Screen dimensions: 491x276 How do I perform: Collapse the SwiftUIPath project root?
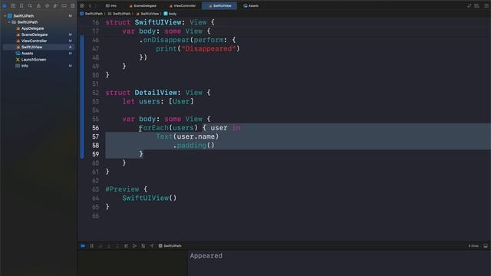pos(5,15)
